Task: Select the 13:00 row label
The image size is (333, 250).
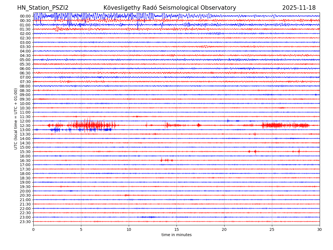Action: (25, 130)
